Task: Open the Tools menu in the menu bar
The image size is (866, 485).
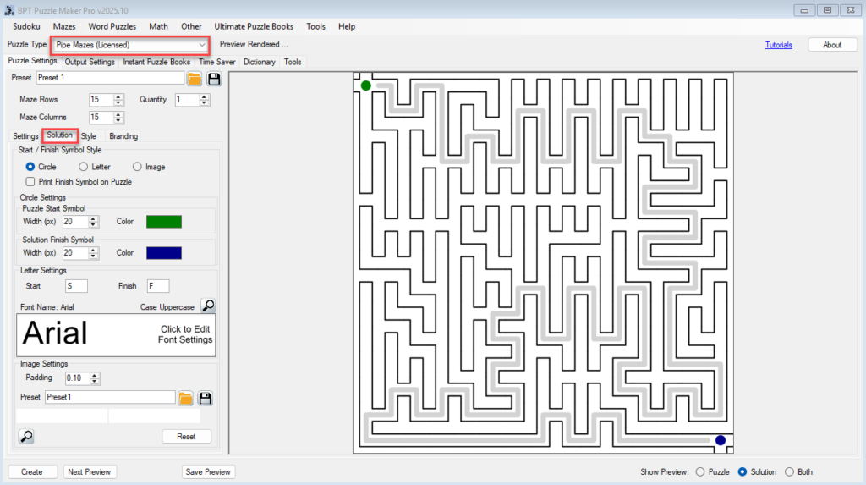Action: click(x=316, y=26)
